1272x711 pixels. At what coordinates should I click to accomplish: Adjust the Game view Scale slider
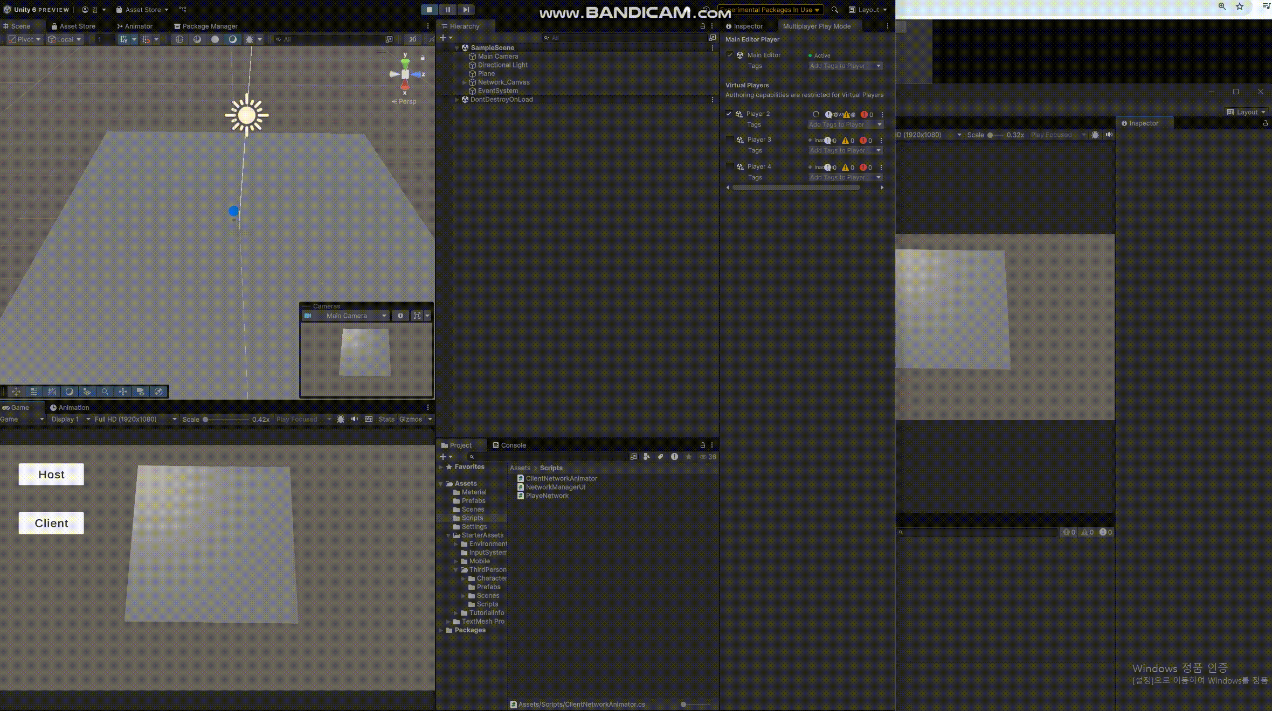[205, 419]
